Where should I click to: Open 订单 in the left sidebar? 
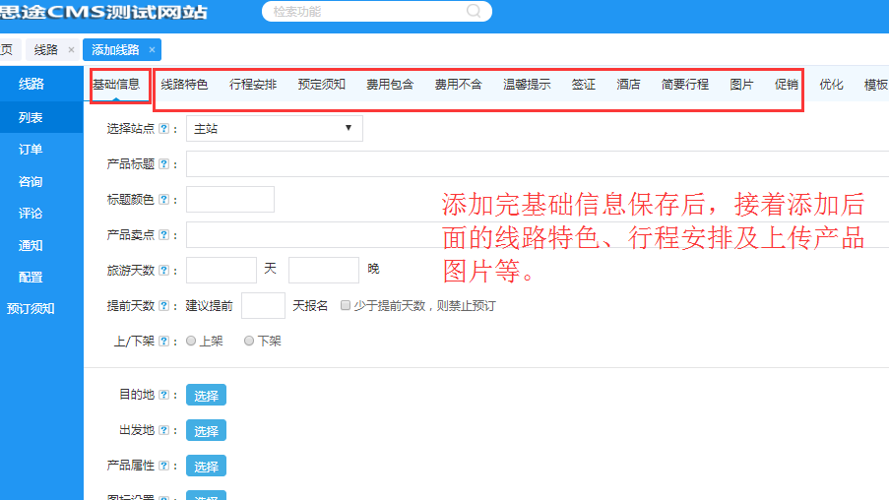click(31, 150)
